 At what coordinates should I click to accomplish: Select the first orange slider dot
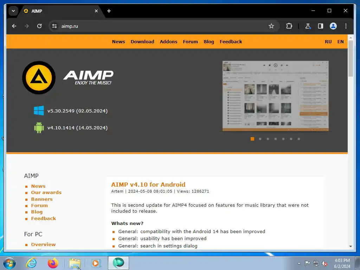(252, 139)
